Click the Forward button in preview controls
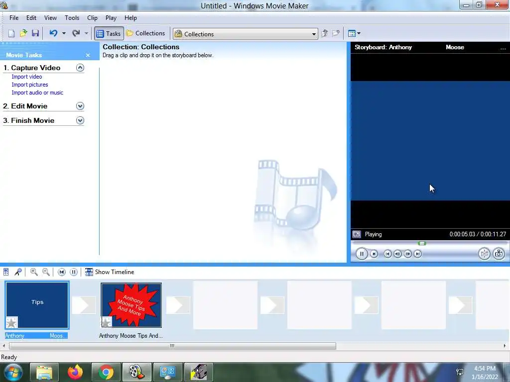 tap(418, 254)
